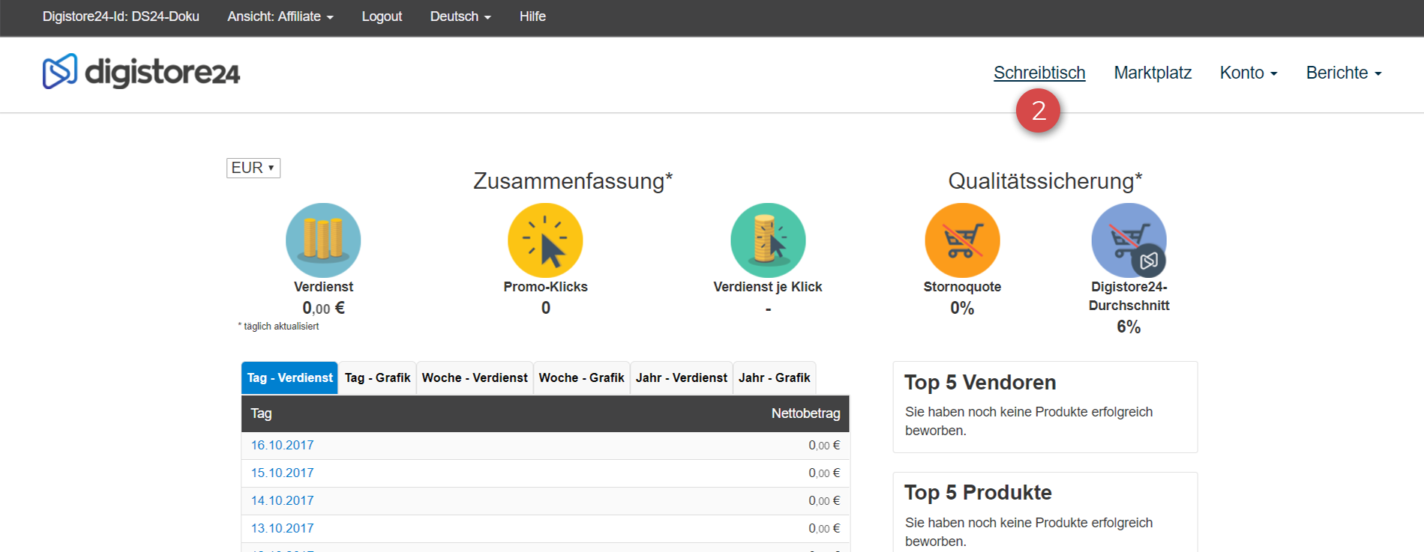Go to Schreibtisch
Viewport: 1424px width, 552px height.
click(1039, 73)
